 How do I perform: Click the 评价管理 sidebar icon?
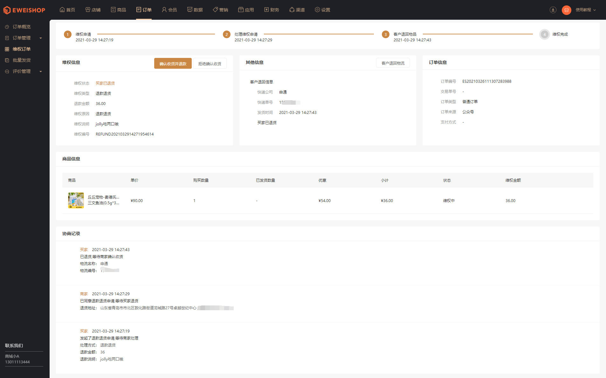pyautogui.click(x=7, y=71)
